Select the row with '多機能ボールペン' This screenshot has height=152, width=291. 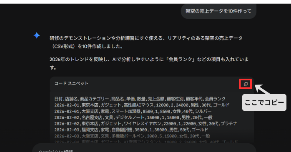click(x=132, y=136)
